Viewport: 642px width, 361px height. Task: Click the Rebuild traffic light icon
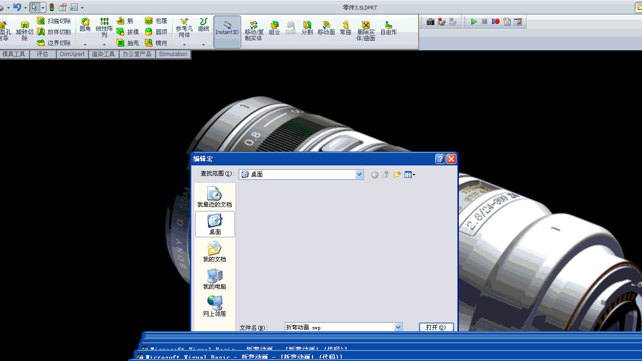(52, 7)
